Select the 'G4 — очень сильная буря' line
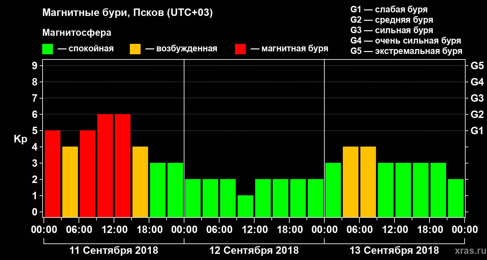 406,41
